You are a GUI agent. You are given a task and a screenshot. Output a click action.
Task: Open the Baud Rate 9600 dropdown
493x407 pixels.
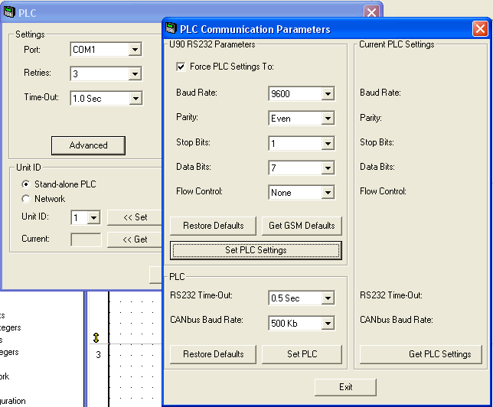point(328,93)
